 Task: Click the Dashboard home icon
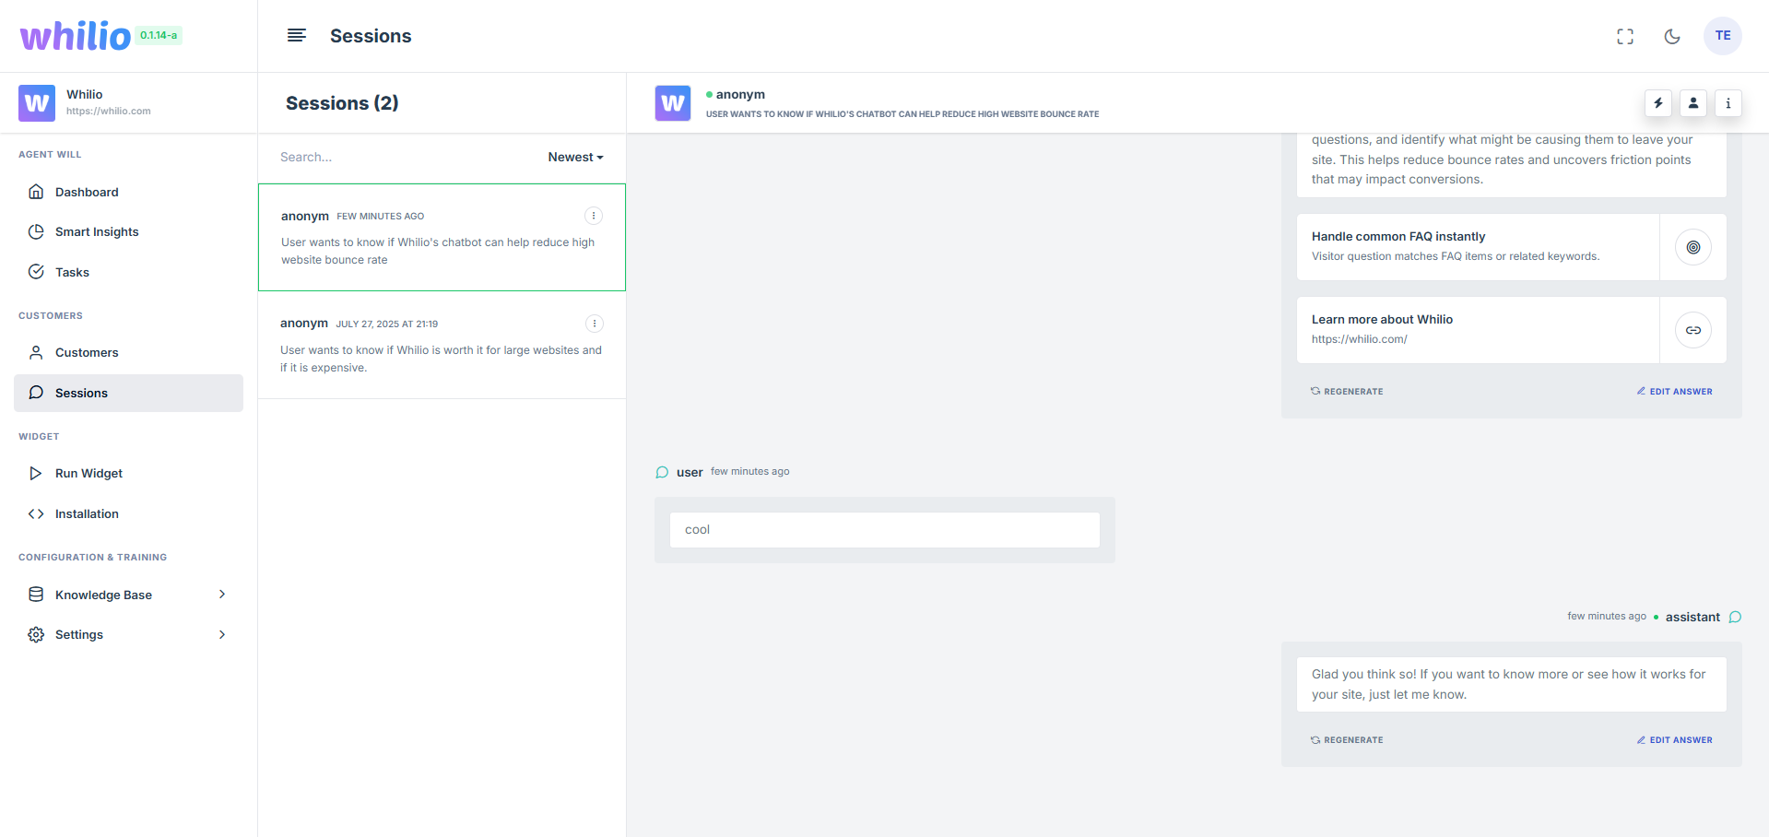(36, 192)
